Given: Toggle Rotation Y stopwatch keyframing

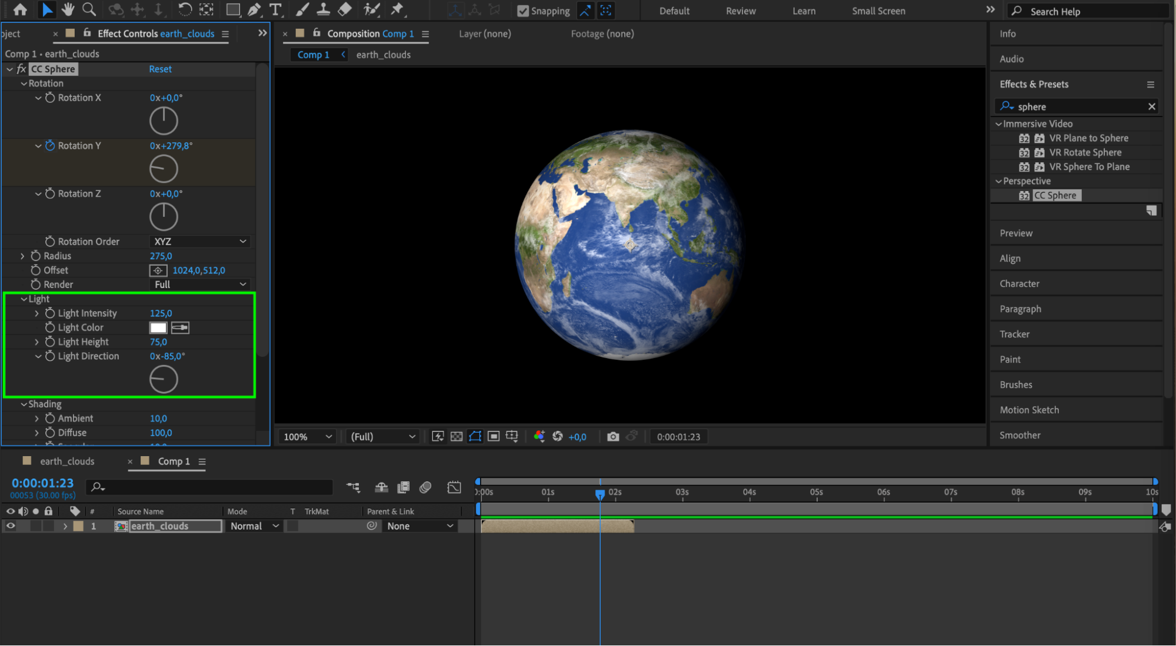Looking at the screenshot, I should 50,146.
